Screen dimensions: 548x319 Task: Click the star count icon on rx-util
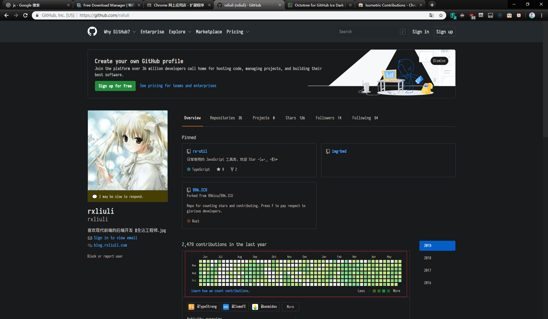pyautogui.click(x=219, y=169)
